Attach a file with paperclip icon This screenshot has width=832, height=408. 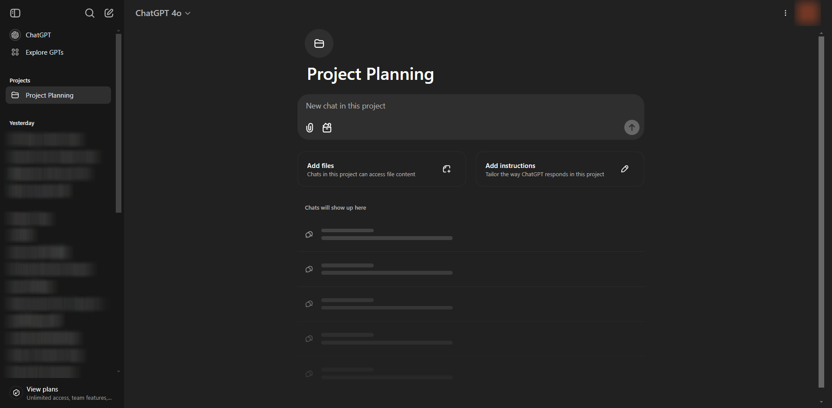tap(310, 128)
